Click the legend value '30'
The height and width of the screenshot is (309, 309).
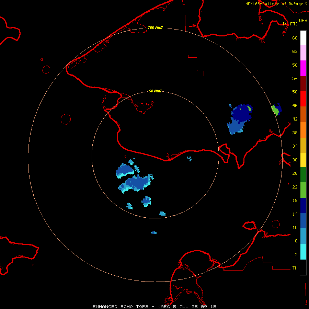[x=295, y=160]
